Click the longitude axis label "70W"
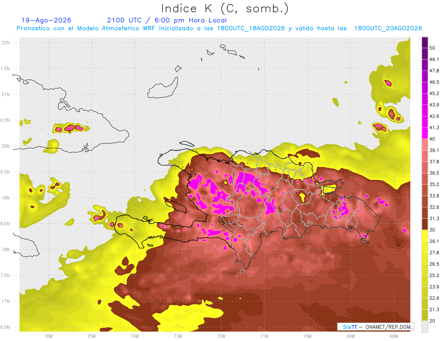Image resolution: width=442 pixels, height=341 pixels. click(307, 336)
